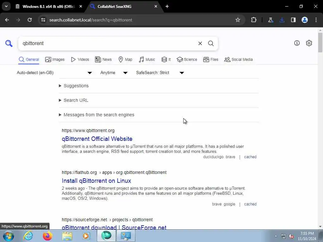Toggle the browser side panel
Image resolution: width=323 pixels, height=242 pixels.
(293, 20)
